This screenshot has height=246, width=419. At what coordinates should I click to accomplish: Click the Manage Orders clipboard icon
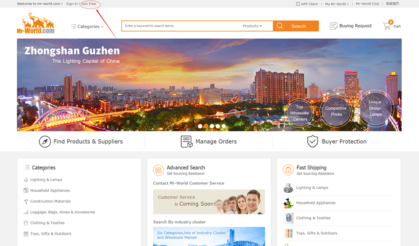pos(186,142)
